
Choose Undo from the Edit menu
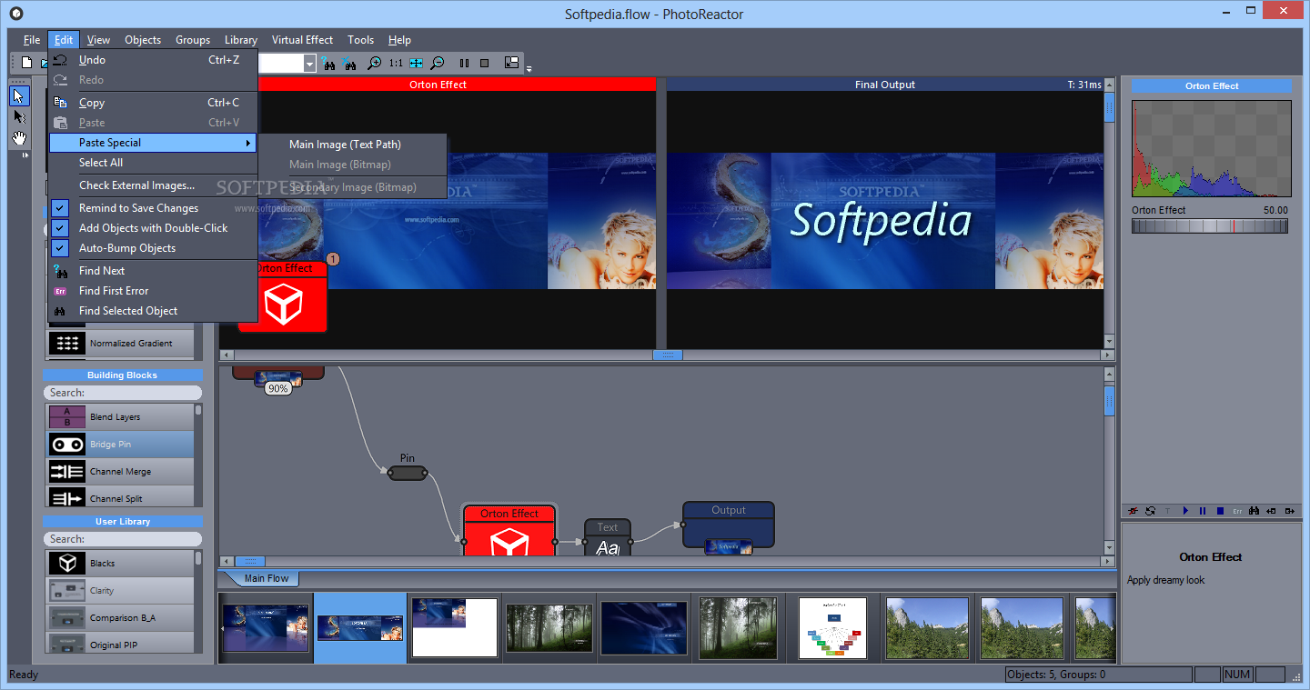click(154, 60)
